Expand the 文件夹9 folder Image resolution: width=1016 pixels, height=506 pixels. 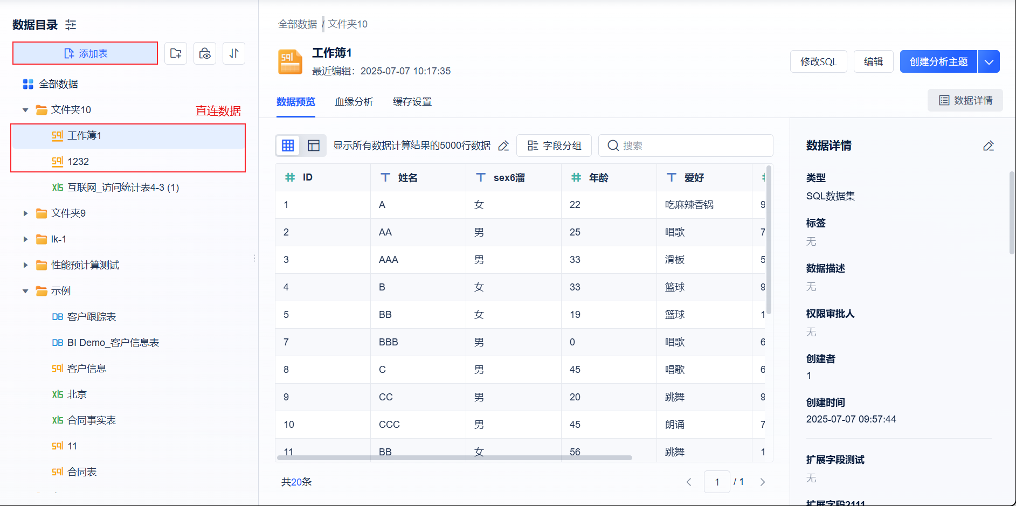click(x=25, y=213)
